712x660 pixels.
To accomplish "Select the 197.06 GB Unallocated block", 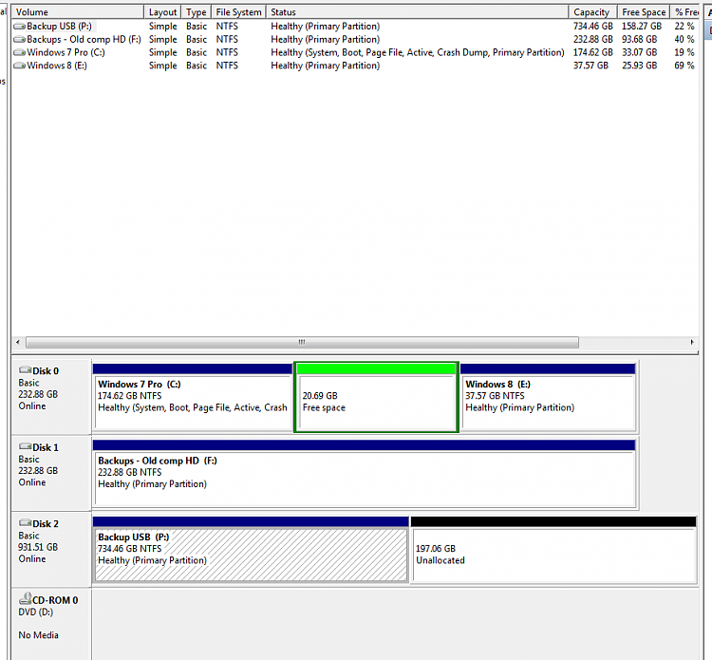I will coord(553,550).
